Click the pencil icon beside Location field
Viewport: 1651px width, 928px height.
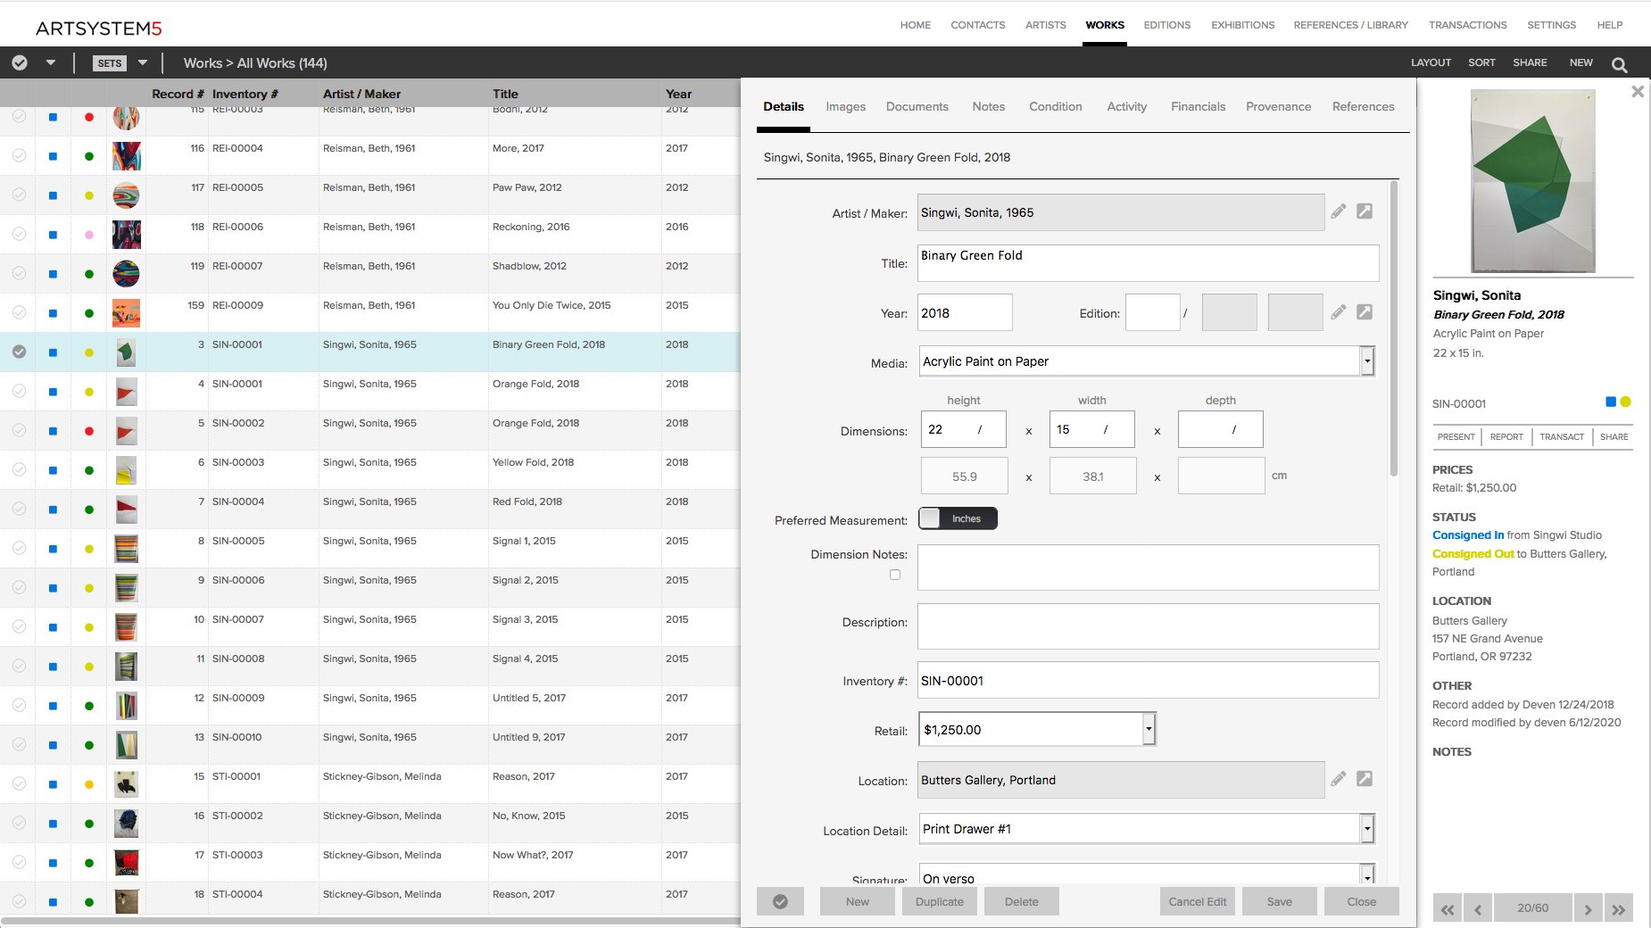click(1338, 779)
